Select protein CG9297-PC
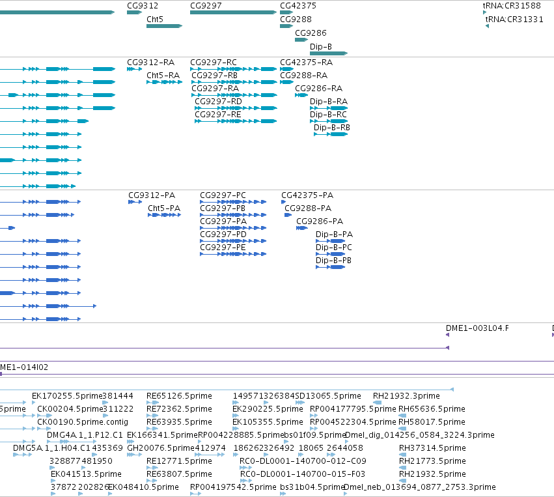 [223, 195]
